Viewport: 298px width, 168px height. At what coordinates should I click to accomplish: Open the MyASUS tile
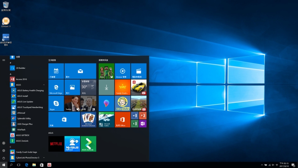coord(72,144)
